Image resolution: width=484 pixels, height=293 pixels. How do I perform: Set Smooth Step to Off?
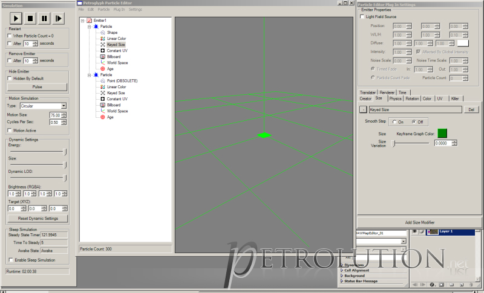pyautogui.click(x=414, y=122)
